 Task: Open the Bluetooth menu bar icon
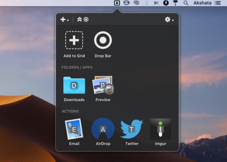point(147,3)
